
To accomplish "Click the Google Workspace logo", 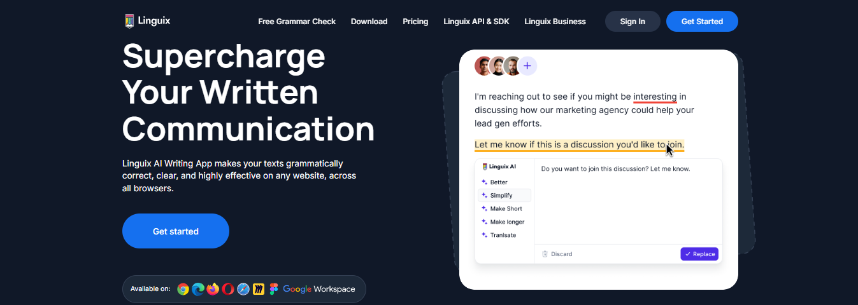I will point(319,289).
